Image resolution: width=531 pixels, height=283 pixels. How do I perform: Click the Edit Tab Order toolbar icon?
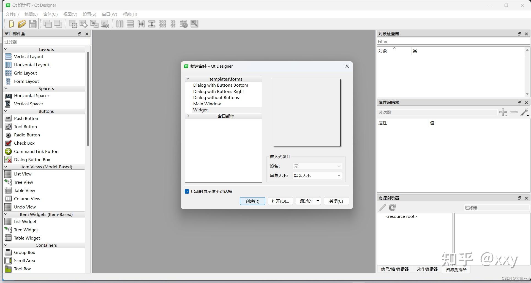coord(104,24)
